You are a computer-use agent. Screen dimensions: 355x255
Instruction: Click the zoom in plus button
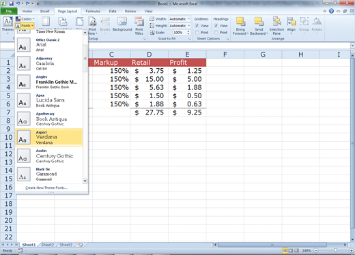point(352,250)
